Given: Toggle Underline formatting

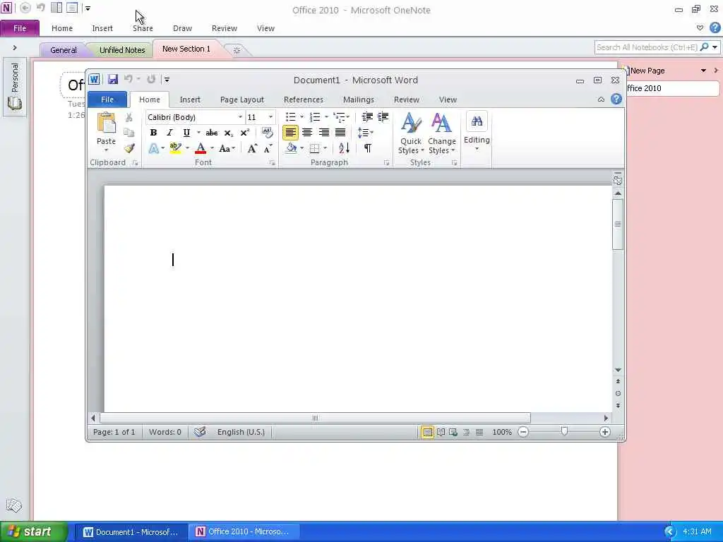Looking at the screenshot, I should click(x=186, y=133).
